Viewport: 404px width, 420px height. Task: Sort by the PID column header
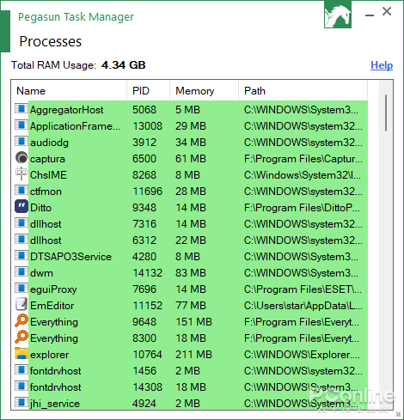click(x=148, y=91)
